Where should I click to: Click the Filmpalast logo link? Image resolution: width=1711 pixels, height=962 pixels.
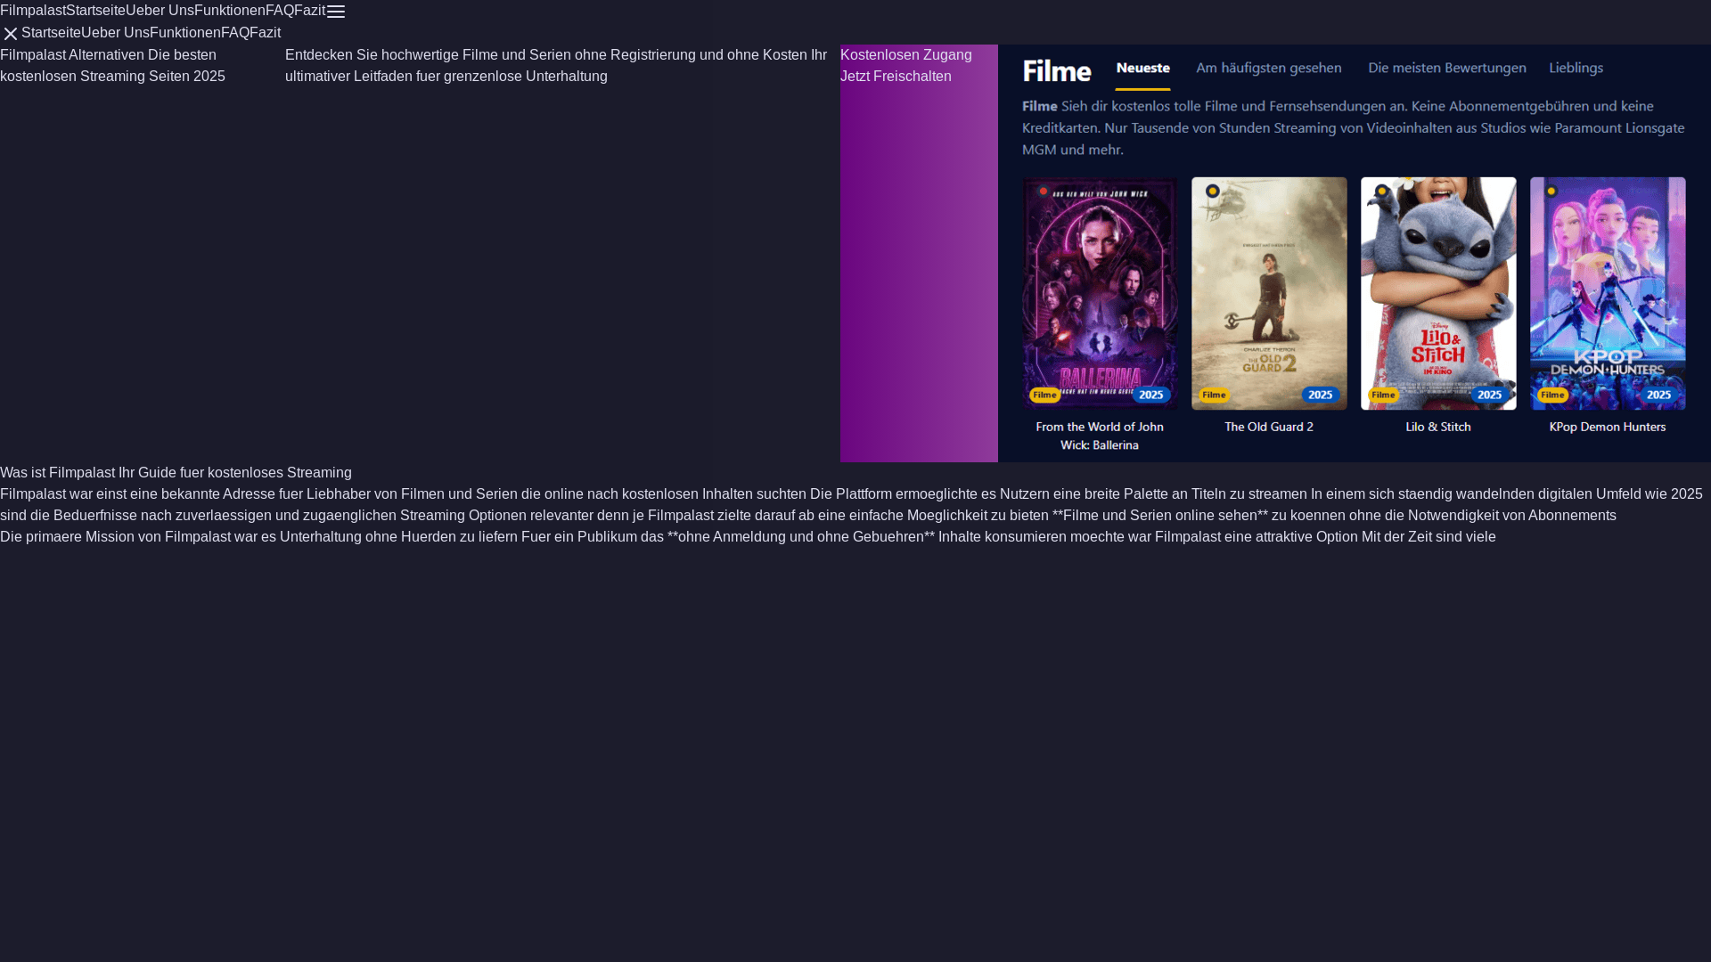[33, 11]
